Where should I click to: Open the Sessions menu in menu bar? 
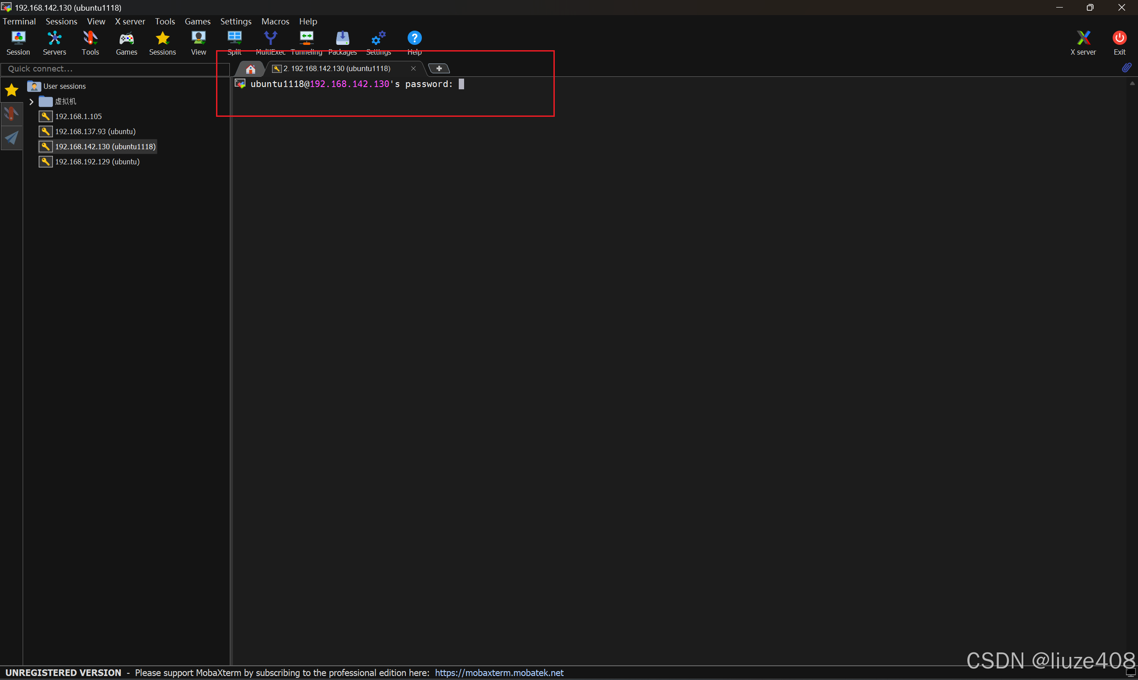point(61,21)
